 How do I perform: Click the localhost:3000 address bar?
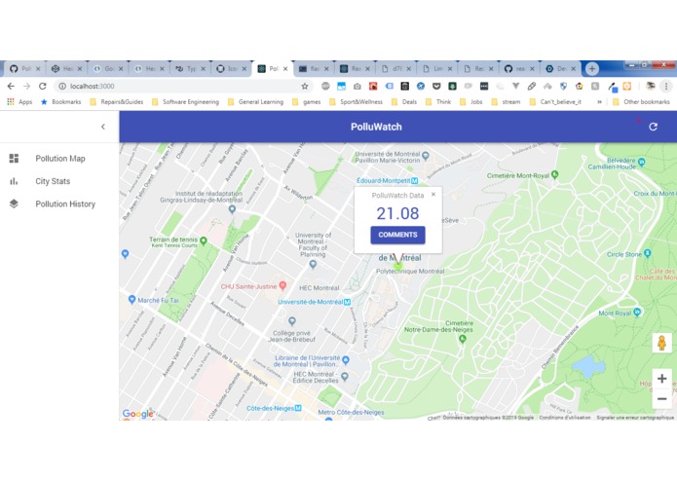(183, 86)
